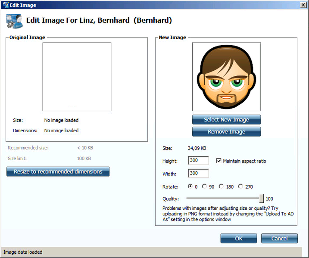Close the Edit Image dialog window
The image size is (309, 258).
[x=303, y=5]
